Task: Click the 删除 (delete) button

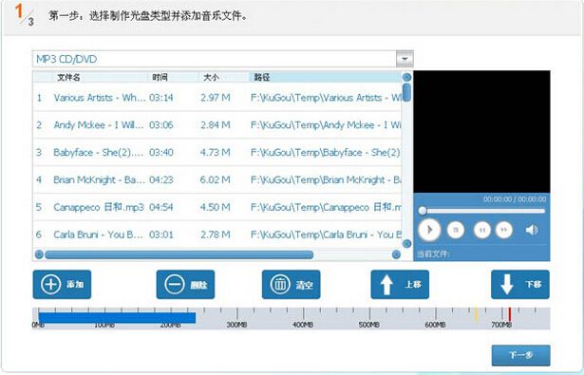Action: [x=185, y=285]
